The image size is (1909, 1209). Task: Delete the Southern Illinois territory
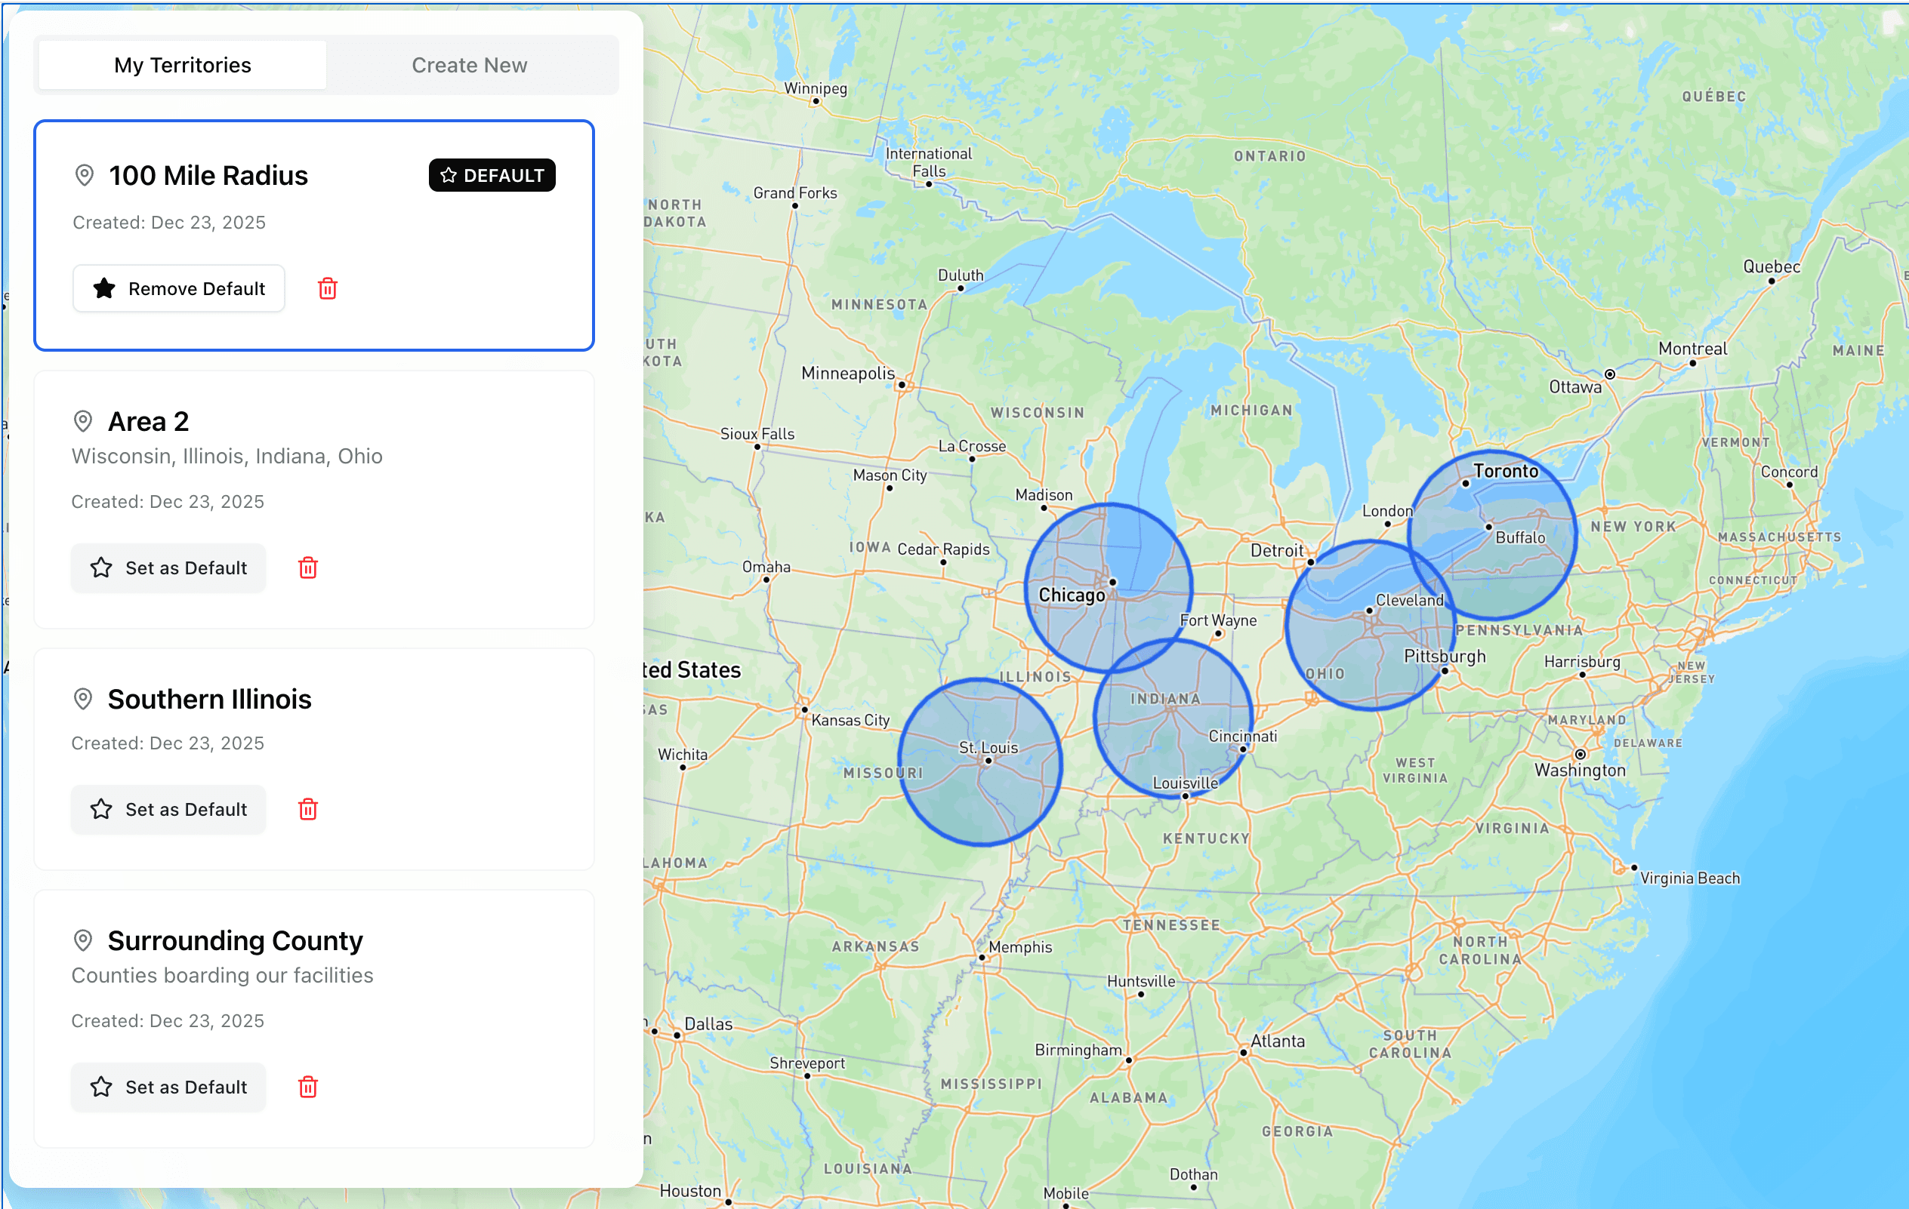pyautogui.click(x=307, y=809)
